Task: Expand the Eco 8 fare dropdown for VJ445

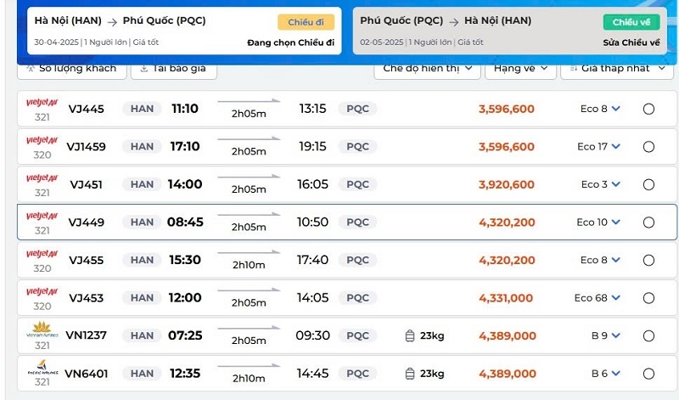Action: (x=616, y=109)
